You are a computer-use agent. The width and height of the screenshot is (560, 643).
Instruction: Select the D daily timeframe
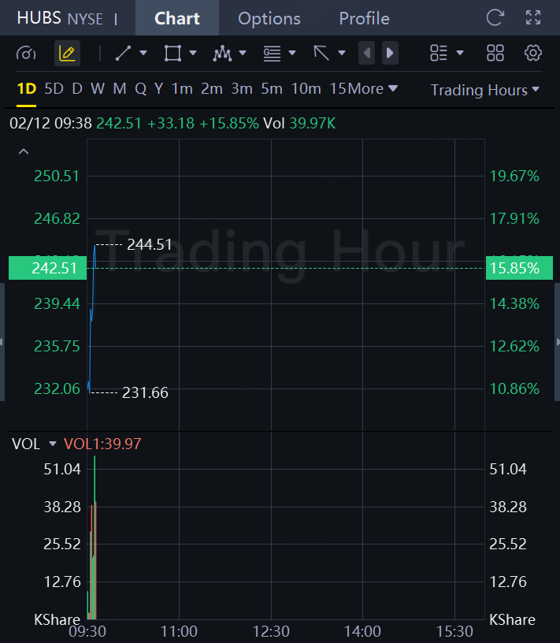point(77,88)
